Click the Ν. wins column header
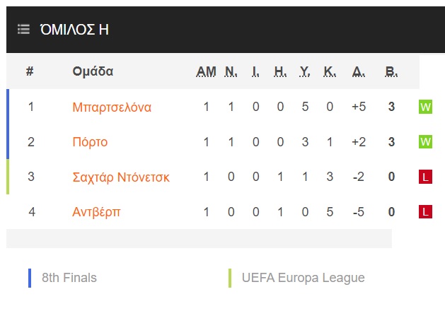The image size is (445, 311). [231, 71]
